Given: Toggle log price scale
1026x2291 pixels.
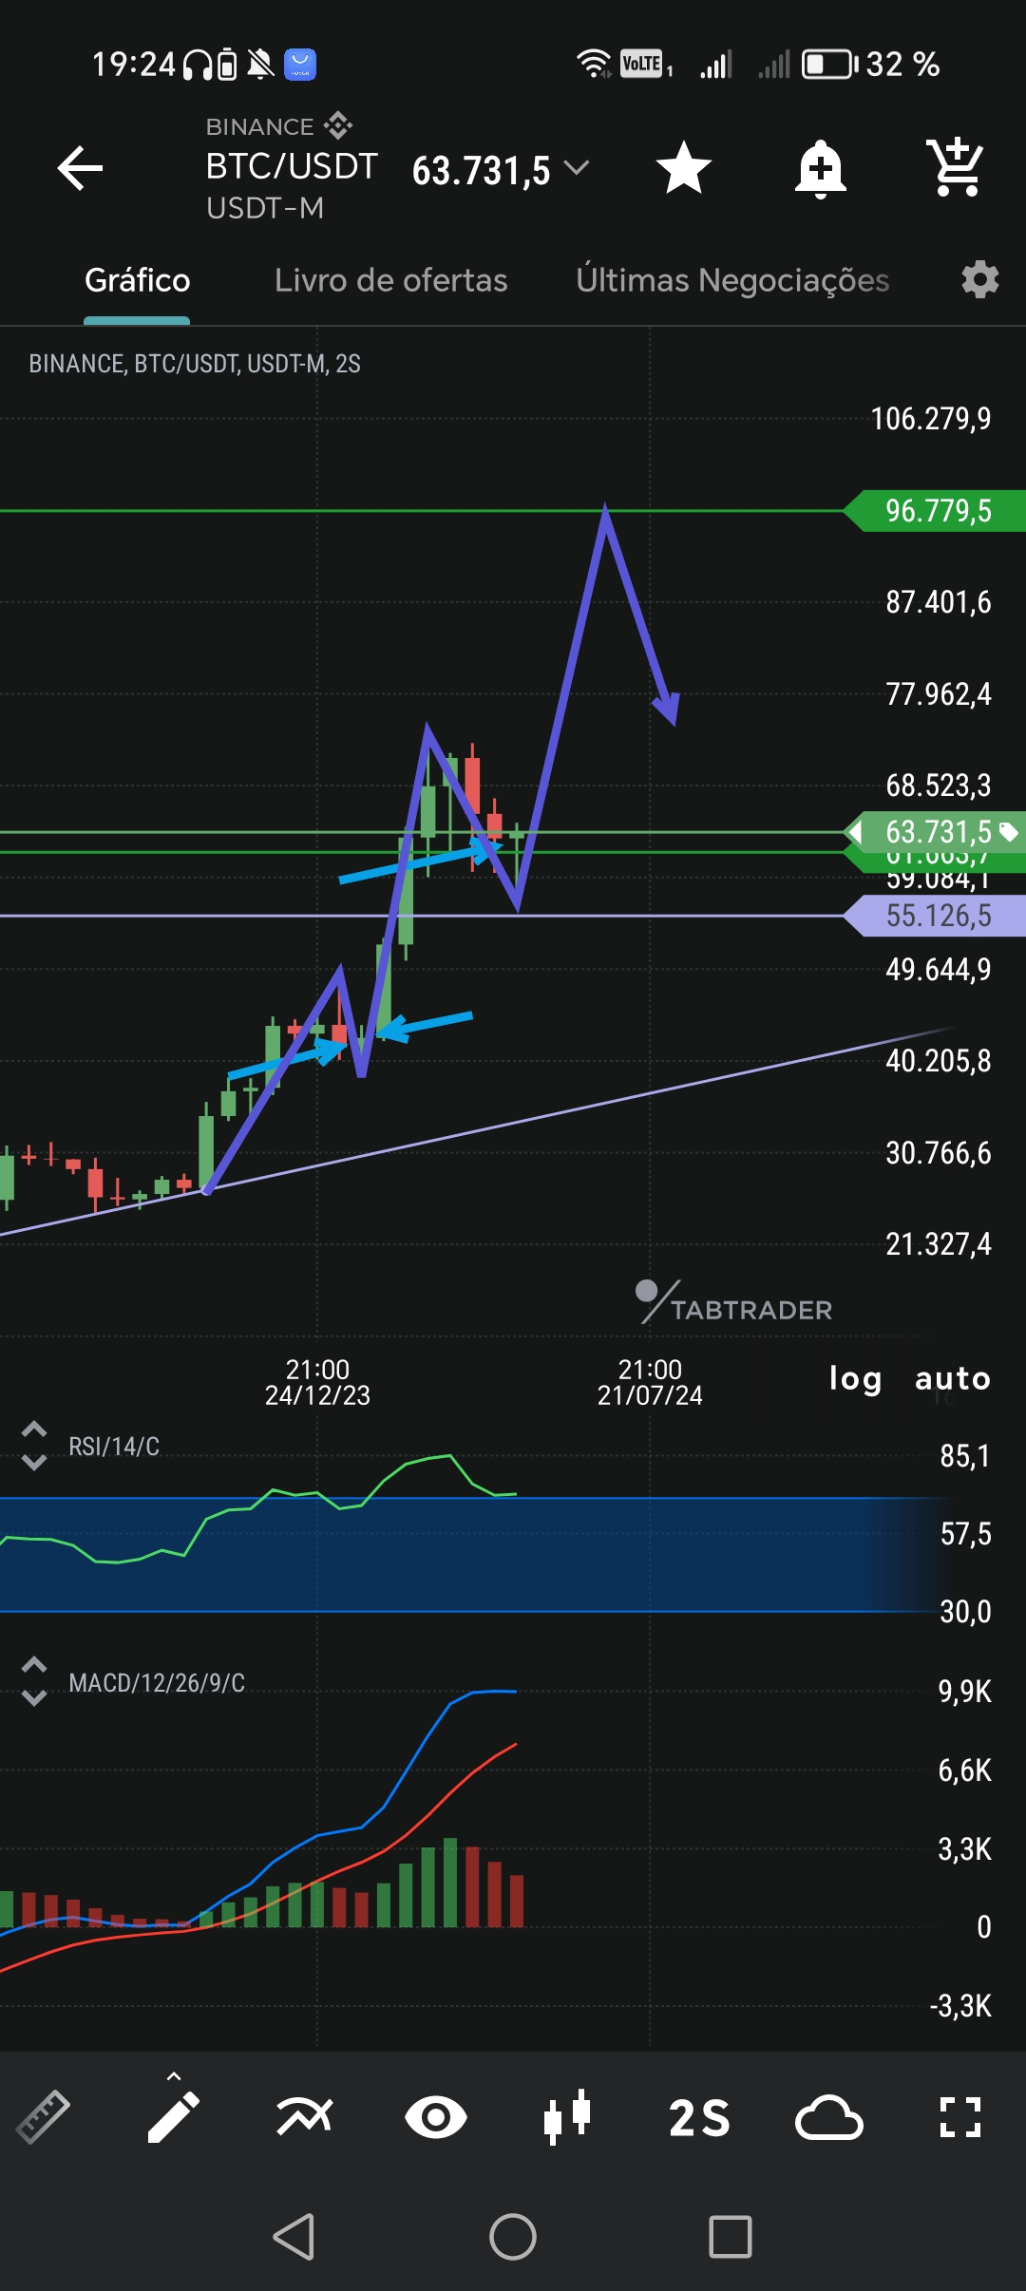Looking at the screenshot, I should tap(855, 1378).
